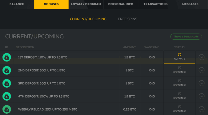The image size is (208, 115).
Task: Expand the 2nd deposit bonus row
Action: pyautogui.click(x=202, y=70)
